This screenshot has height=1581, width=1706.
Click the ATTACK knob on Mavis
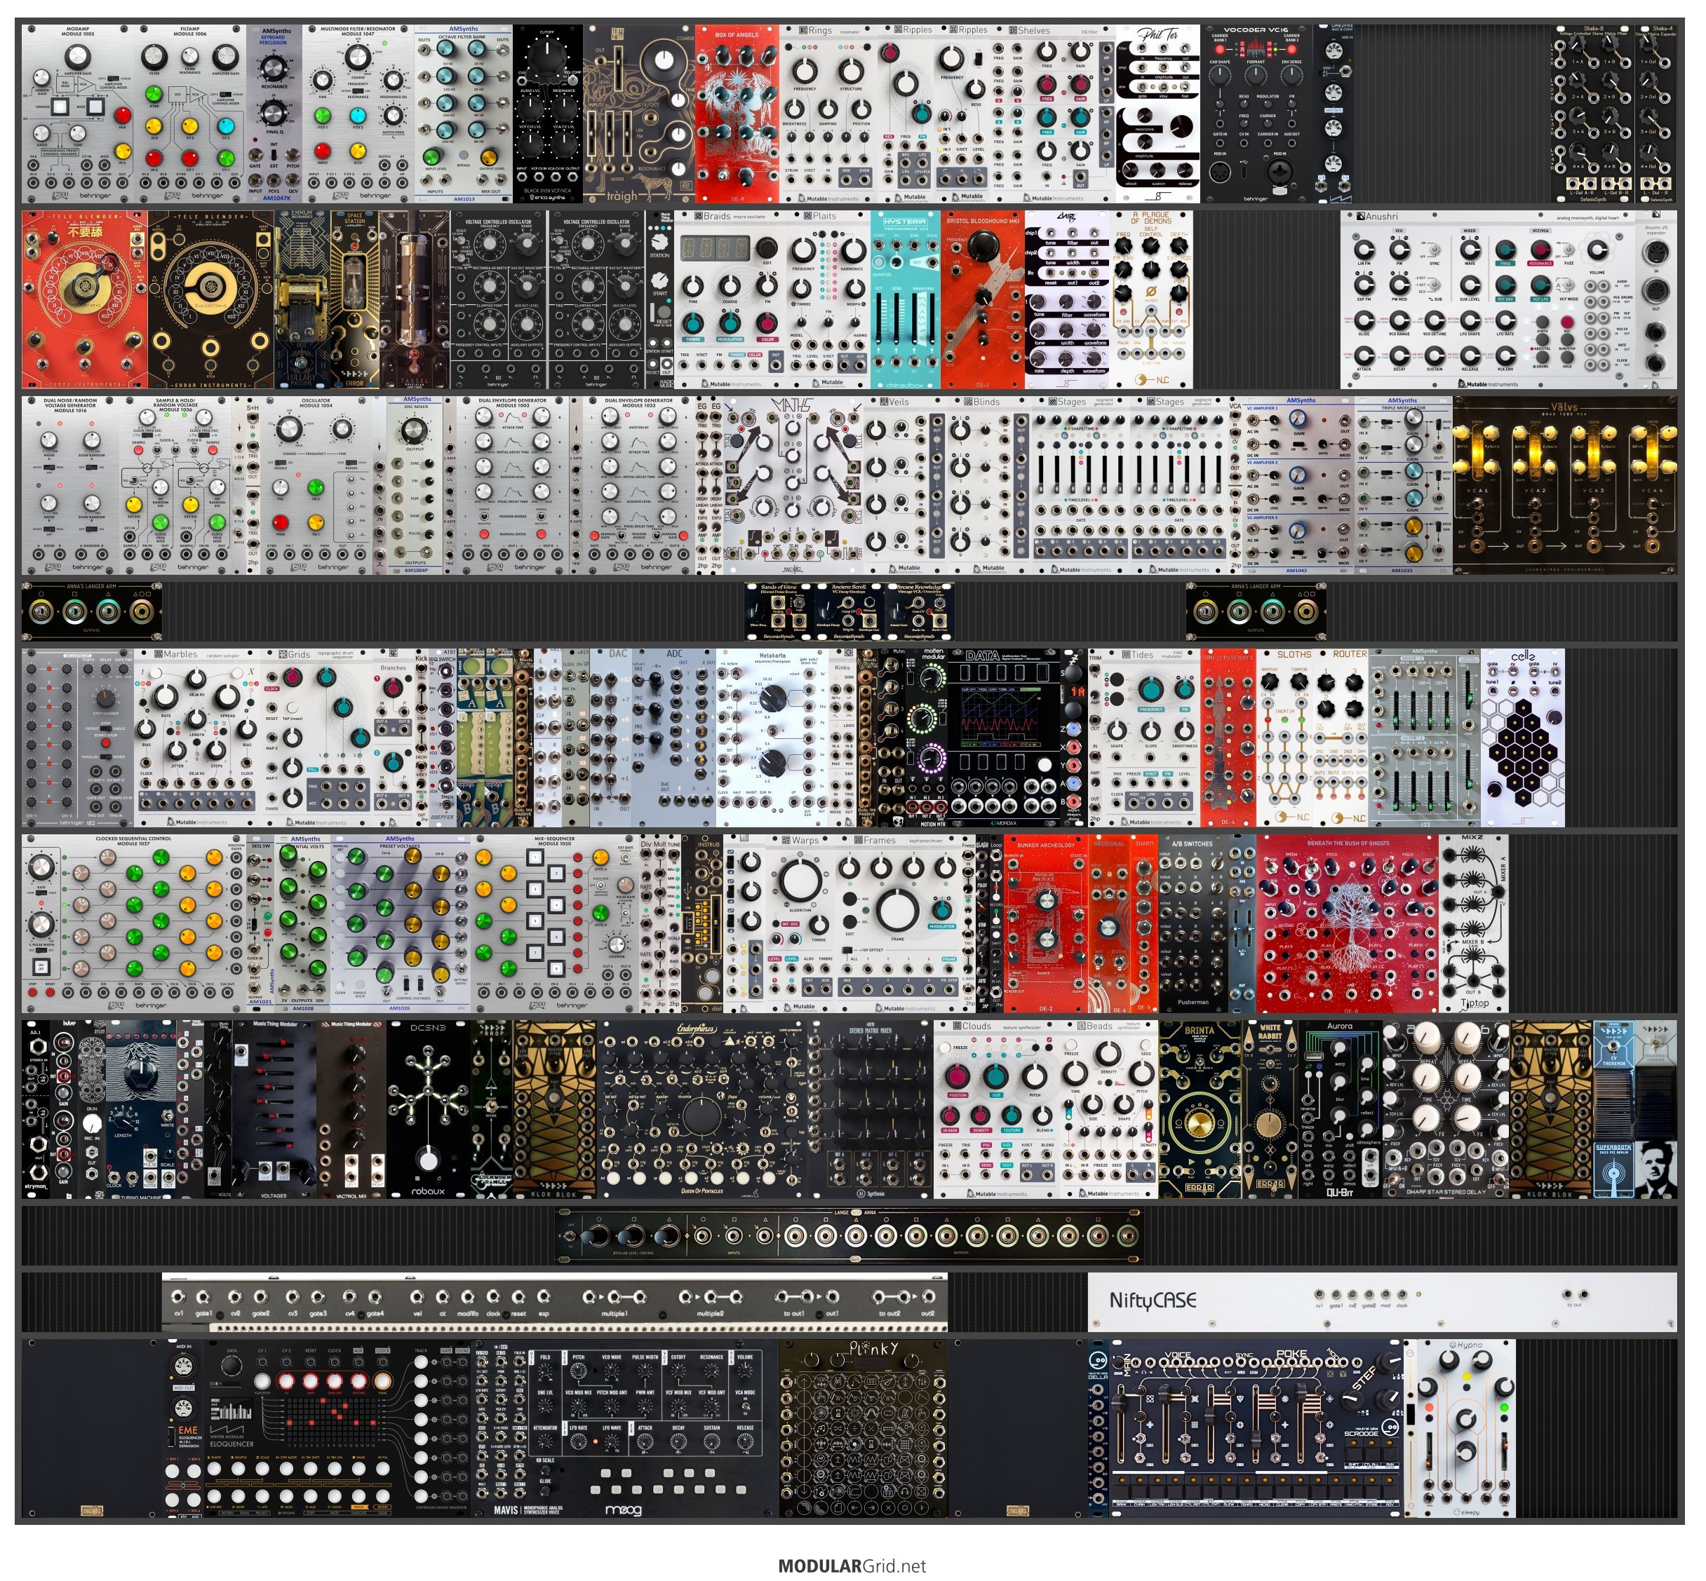tap(645, 1441)
